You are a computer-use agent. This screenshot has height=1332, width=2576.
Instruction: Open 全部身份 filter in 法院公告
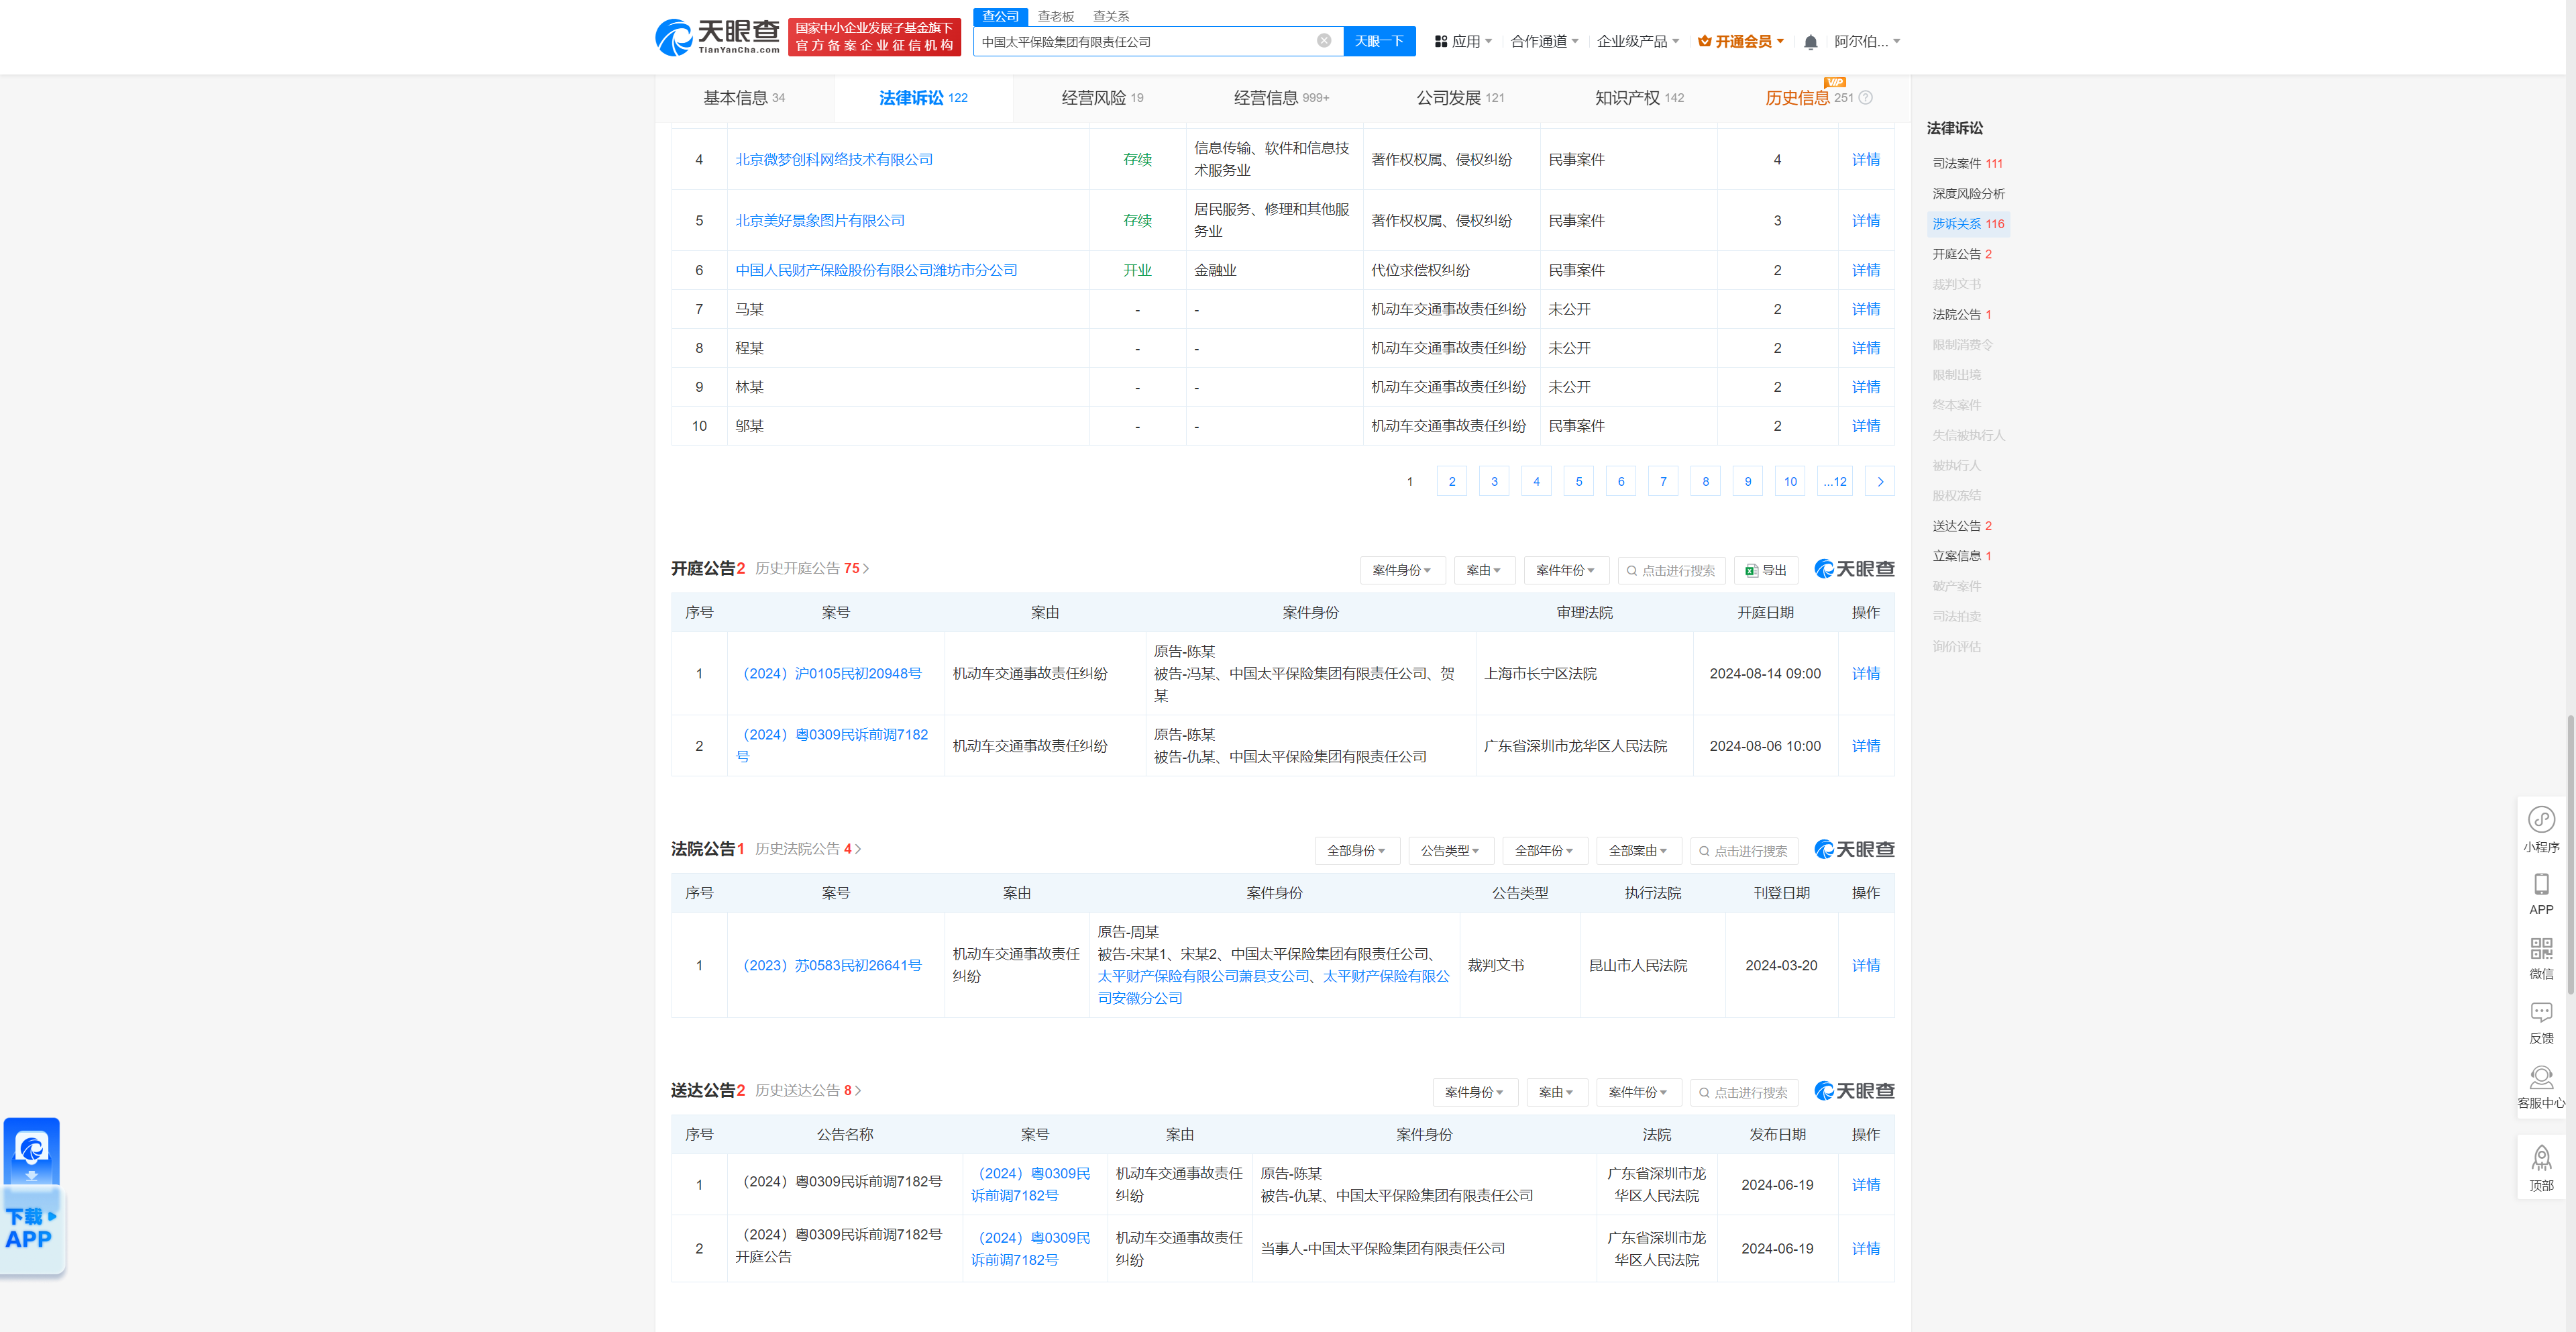pyautogui.click(x=1357, y=851)
